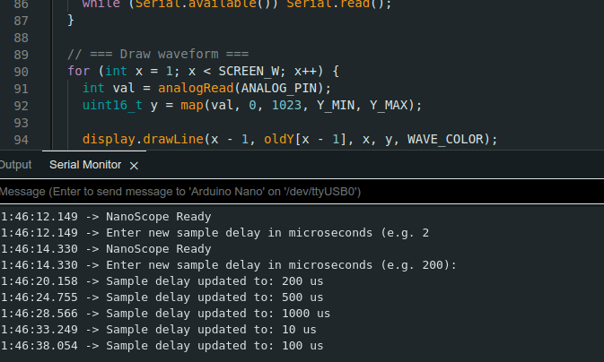
Task: Click the 'updated to: 500 us' log entry
Action: 214,297
